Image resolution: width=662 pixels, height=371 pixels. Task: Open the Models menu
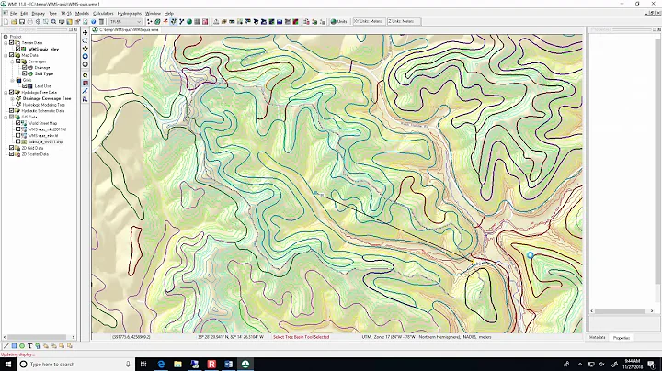[x=82, y=14]
